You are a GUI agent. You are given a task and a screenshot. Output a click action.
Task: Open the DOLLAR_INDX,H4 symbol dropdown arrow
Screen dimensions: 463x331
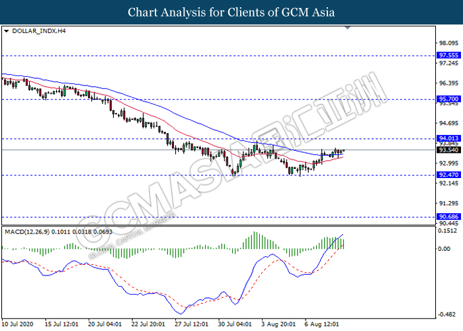point(6,31)
